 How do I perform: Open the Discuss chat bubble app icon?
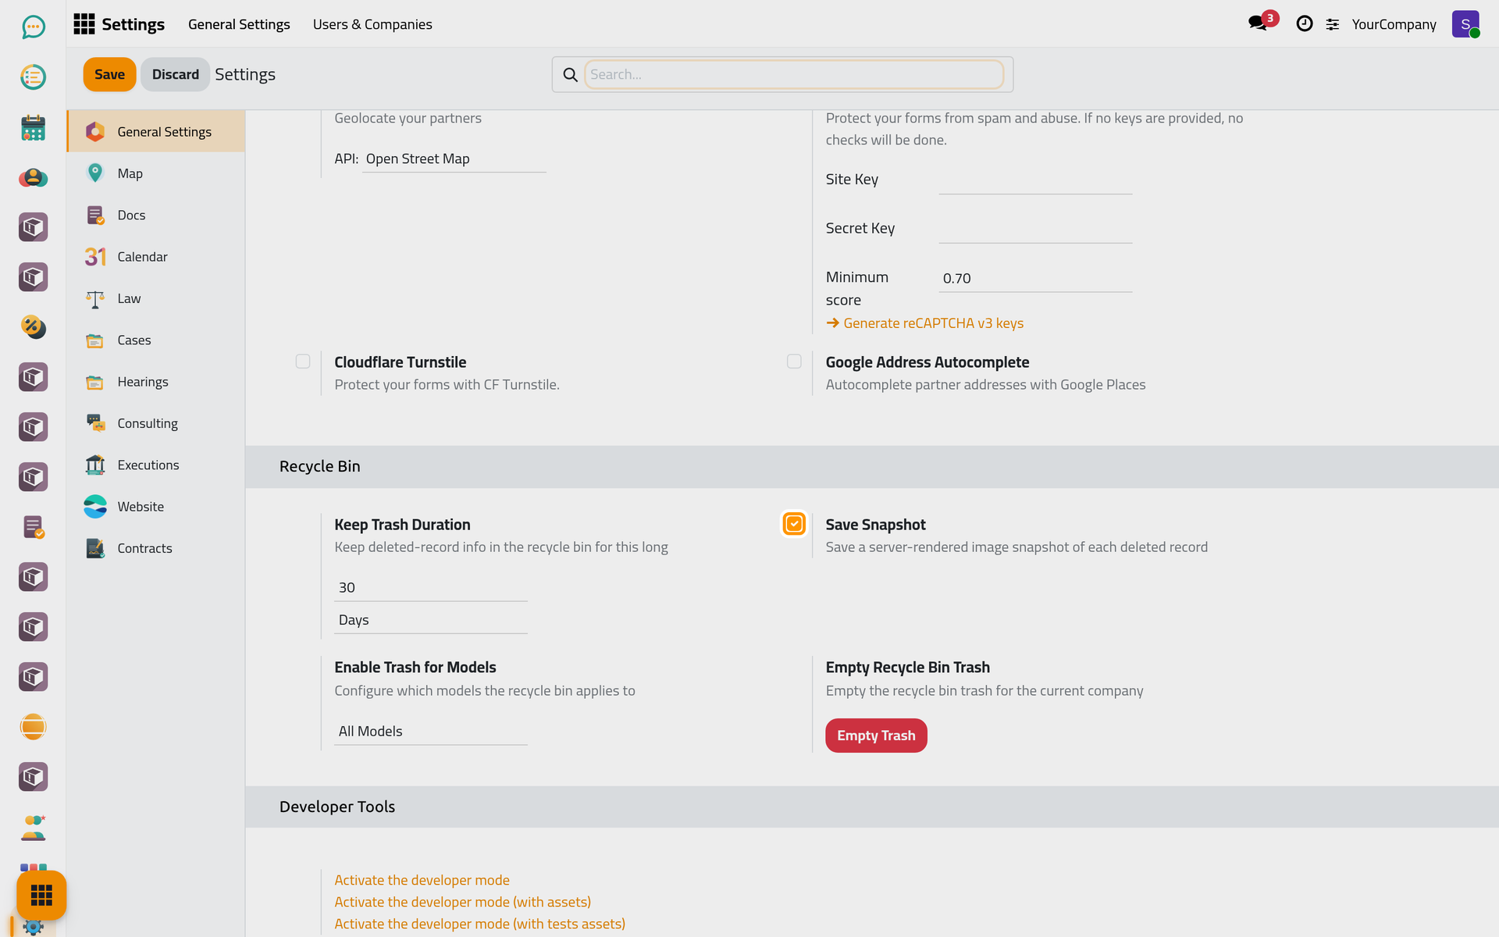point(33,27)
